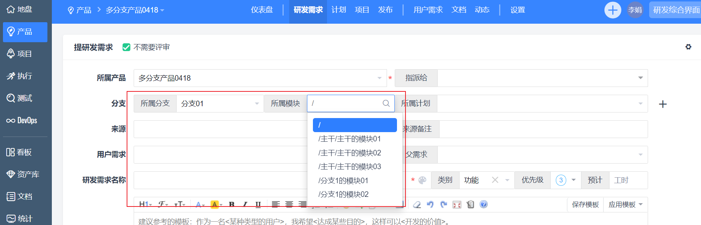Screen dimensions: 701x225
Task: Switch to the 用户需求 tab
Action: pos(428,10)
